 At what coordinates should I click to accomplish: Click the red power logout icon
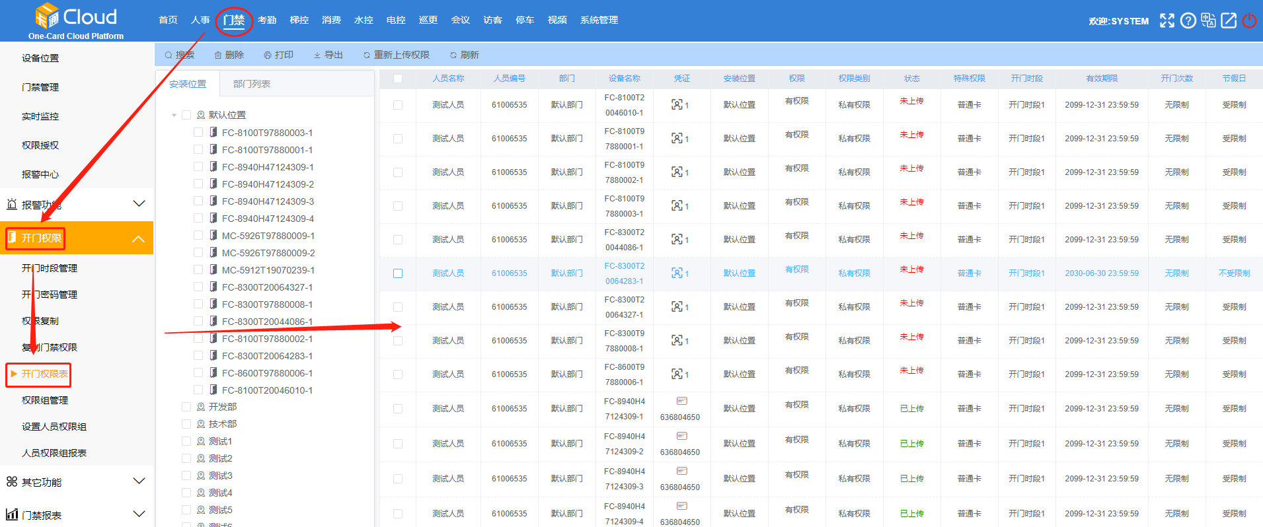pos(1249,20)
